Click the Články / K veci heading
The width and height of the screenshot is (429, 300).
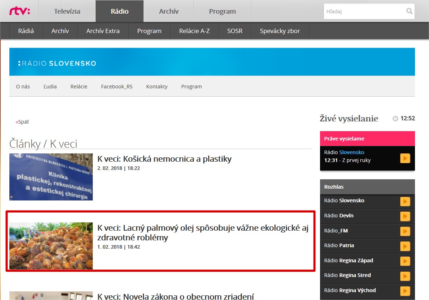coord(43,144)
